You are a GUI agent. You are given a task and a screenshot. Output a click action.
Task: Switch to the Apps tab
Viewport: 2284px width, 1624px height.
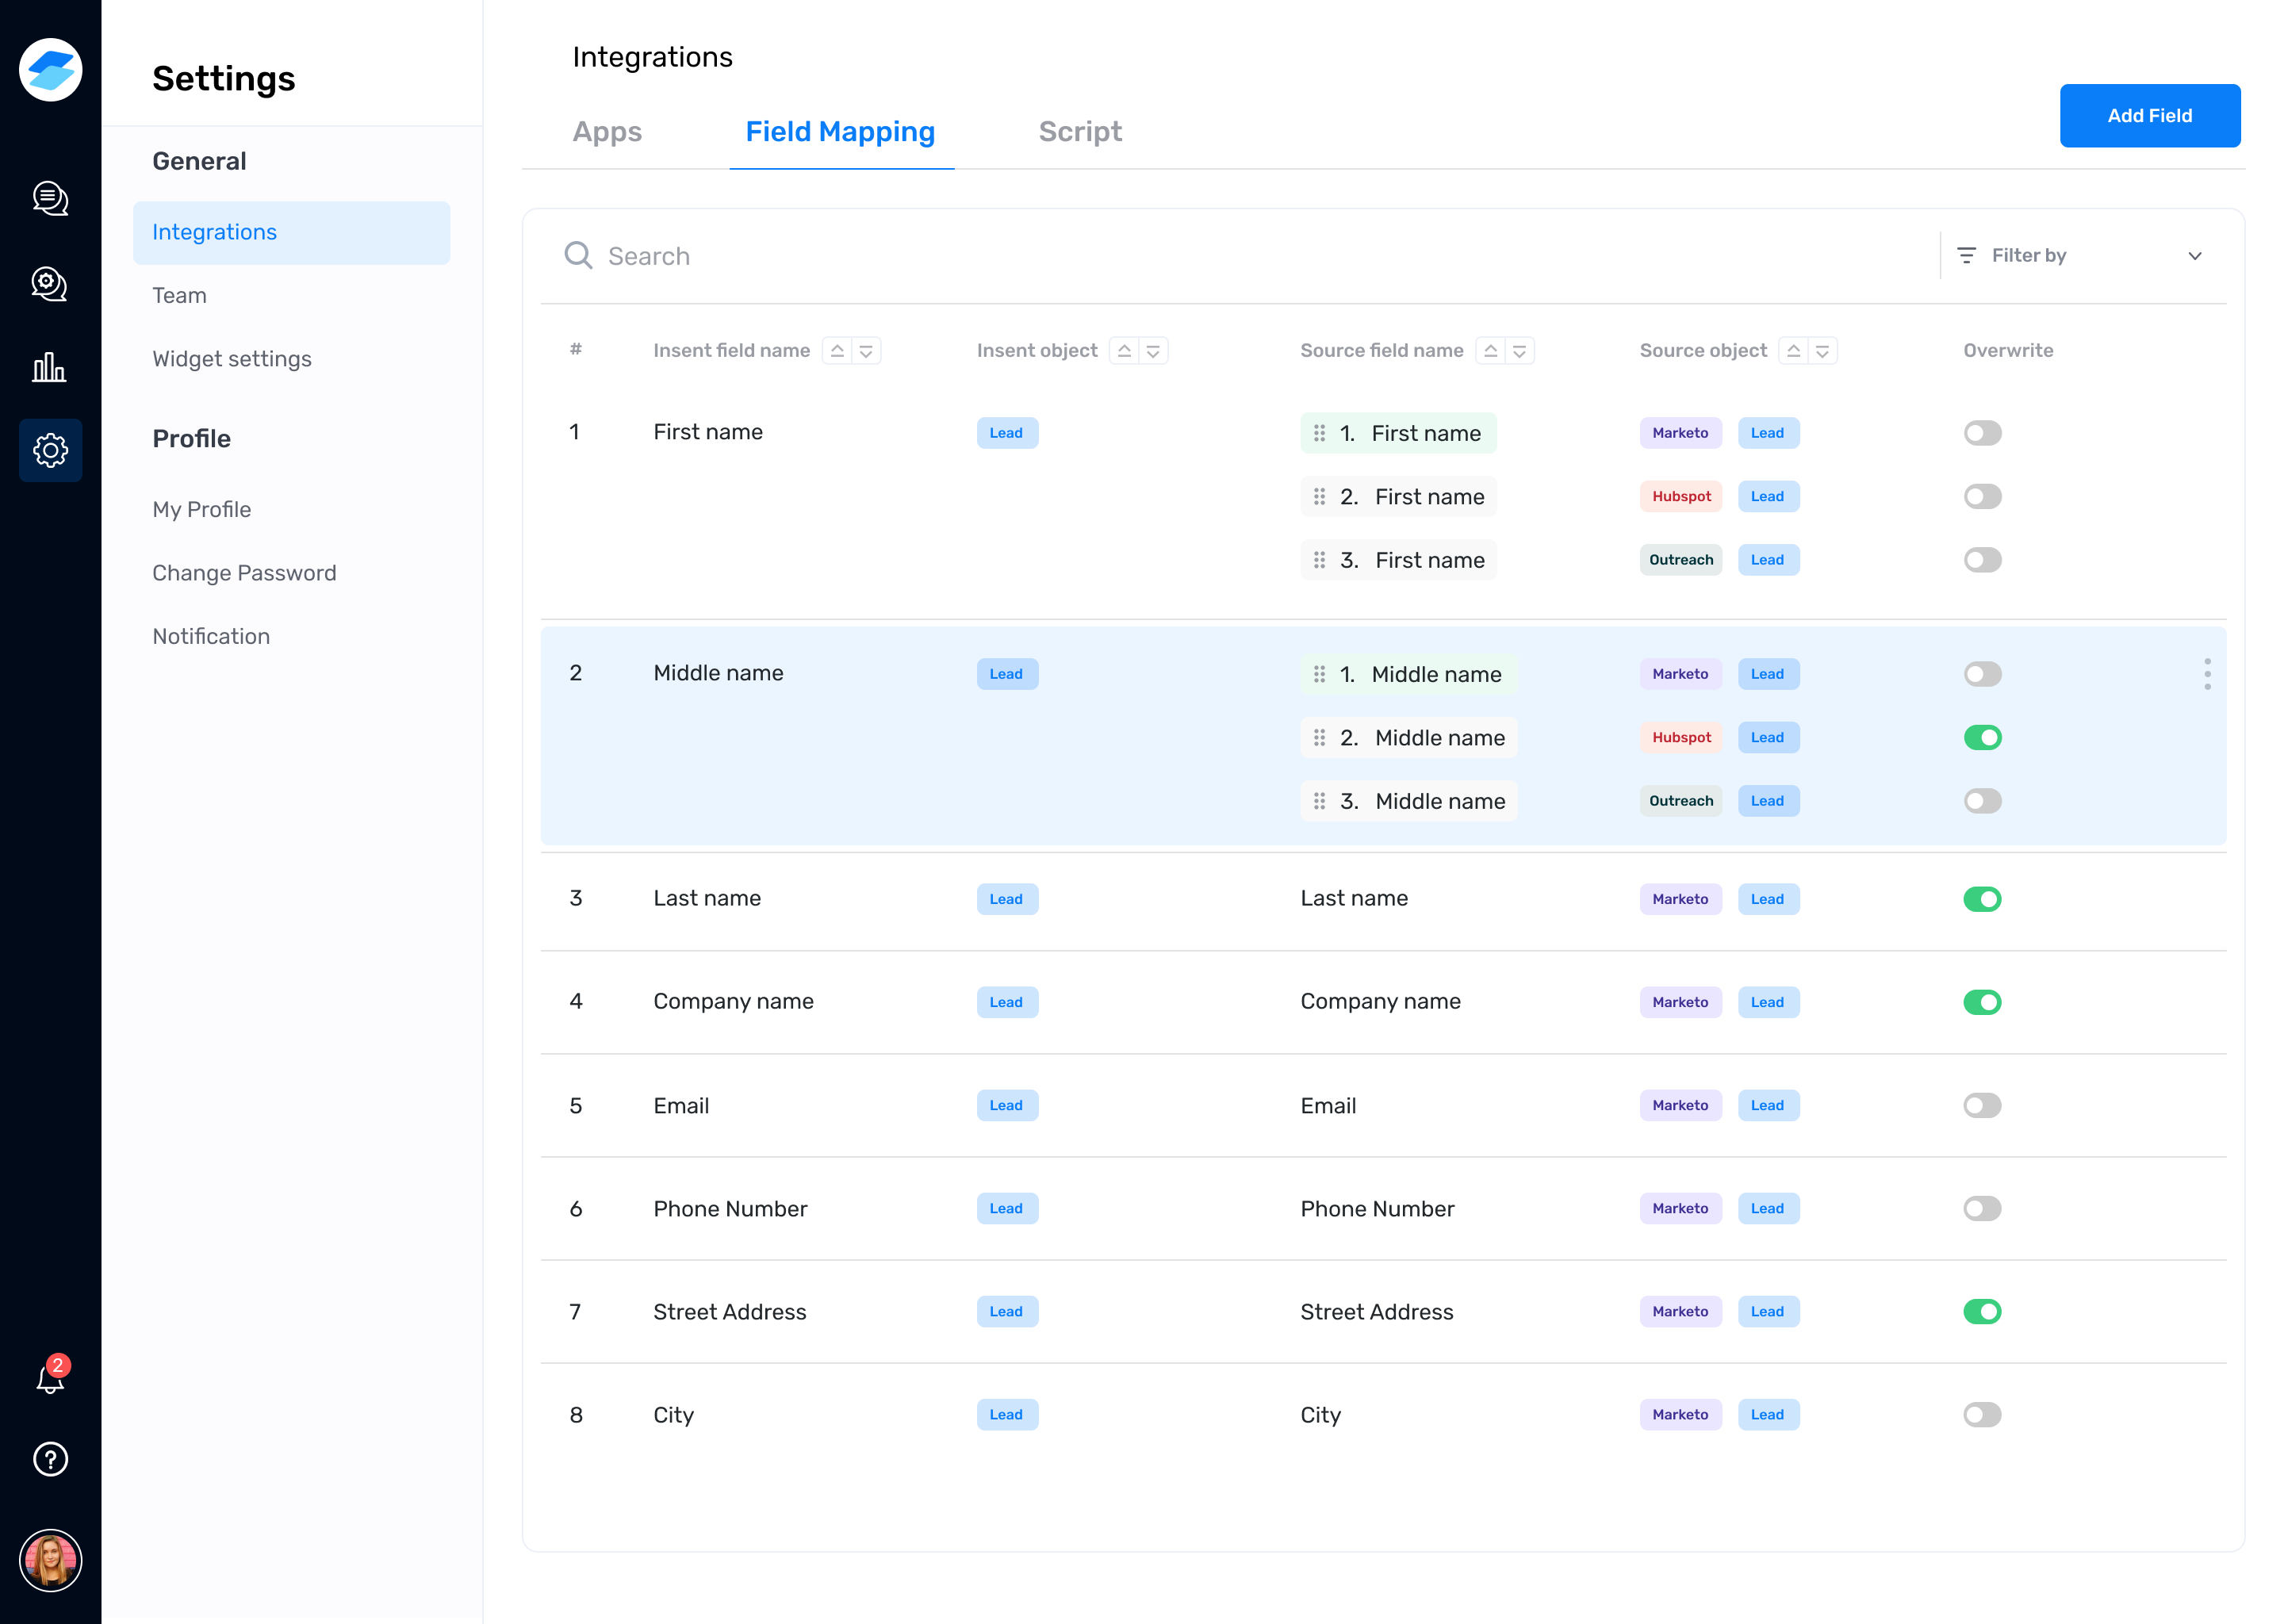(607, 132)
